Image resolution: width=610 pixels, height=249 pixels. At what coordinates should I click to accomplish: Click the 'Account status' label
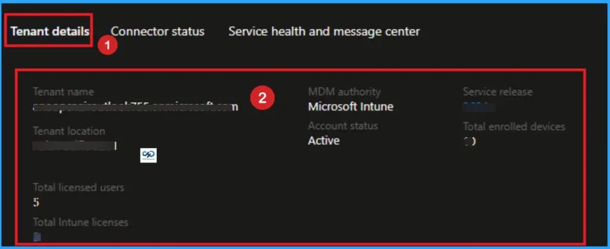343,125
